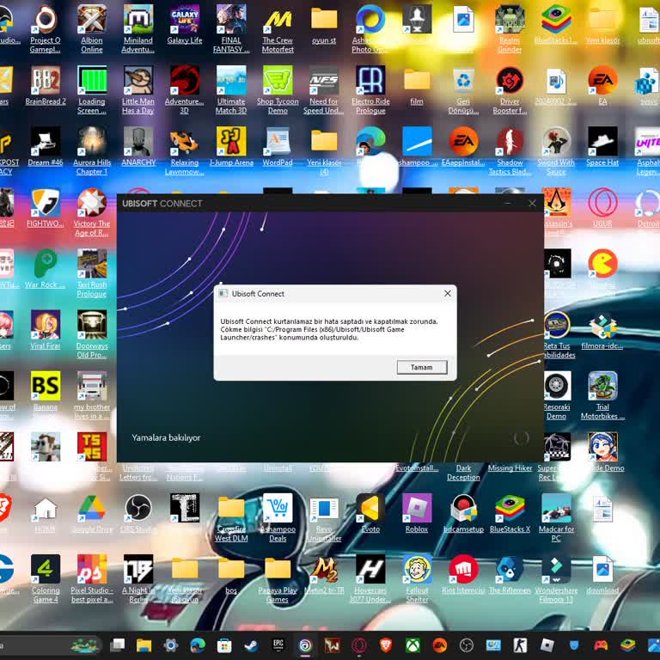Open Epic Games Launcher in taskbar

278,645
